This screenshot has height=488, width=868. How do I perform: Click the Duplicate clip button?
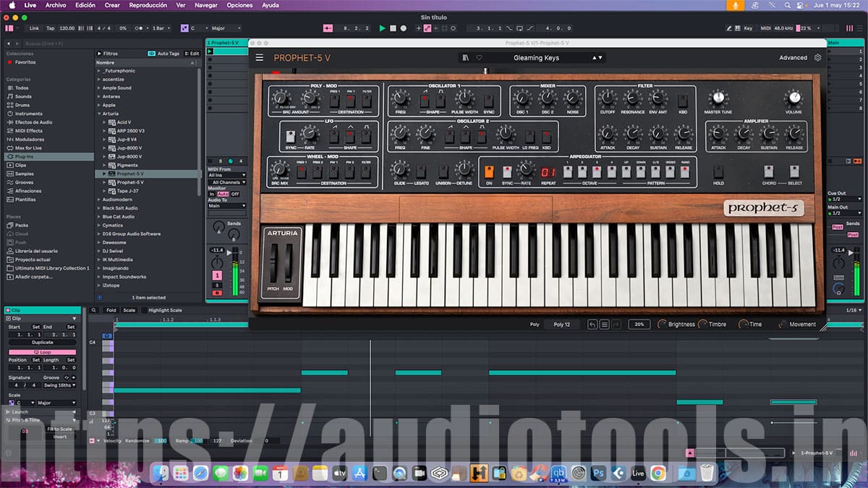(42, 342)
